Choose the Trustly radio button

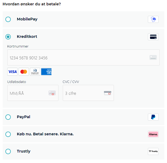(8, 151)
